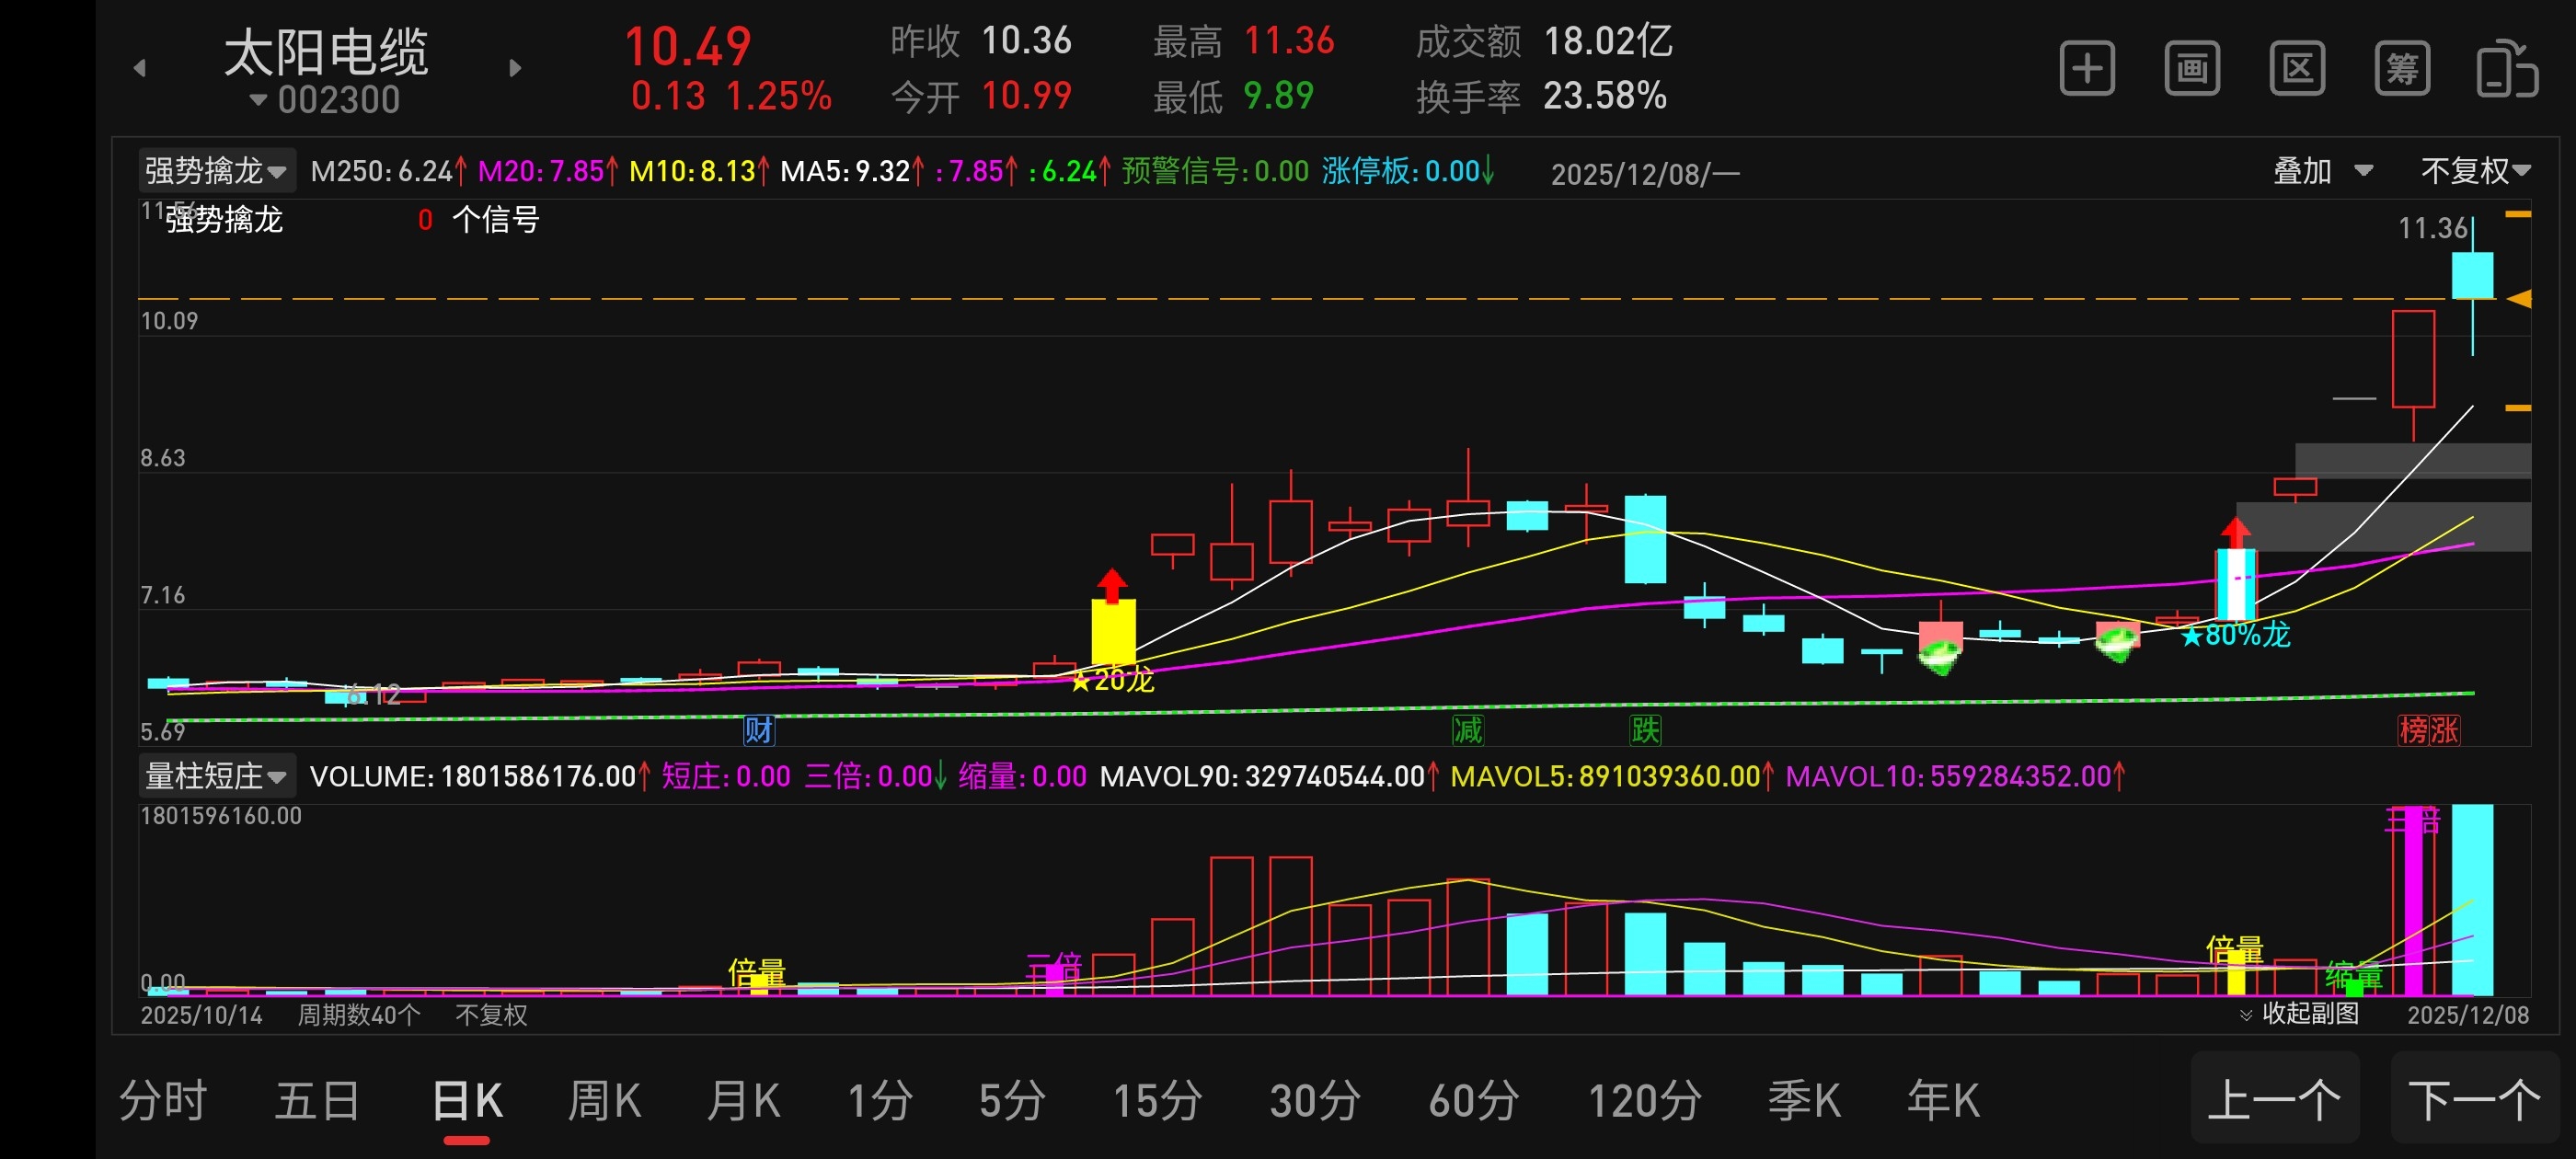This screenshot has height=1159, width=2576.
Task: Switch to the 周K tab
Action: coord(604,1101)
